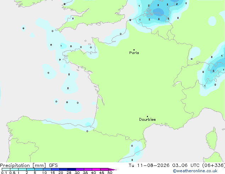This screenshot has height=174, width=225.
Task: Click the legend value 0.1
Action: (x=4, y=173)
